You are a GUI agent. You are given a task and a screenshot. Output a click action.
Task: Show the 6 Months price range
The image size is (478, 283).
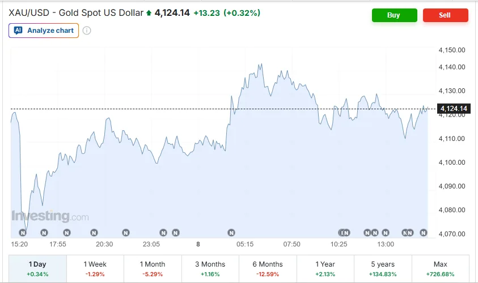pos(268,269)
